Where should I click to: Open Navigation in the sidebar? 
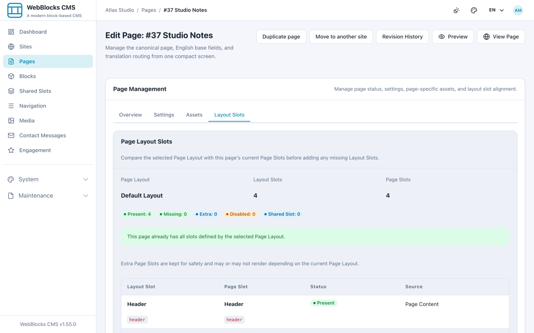click(48, 106)
